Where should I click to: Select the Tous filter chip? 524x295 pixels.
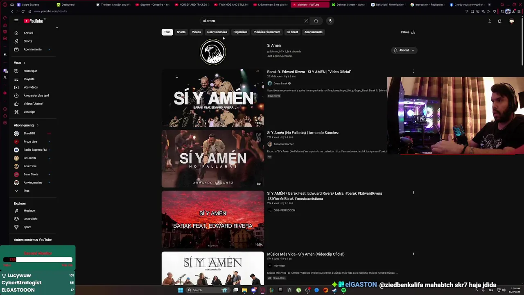click(167, 32)
